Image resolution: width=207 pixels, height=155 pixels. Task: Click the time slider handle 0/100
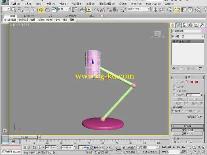pyautogui.click(x=25, y=137)
